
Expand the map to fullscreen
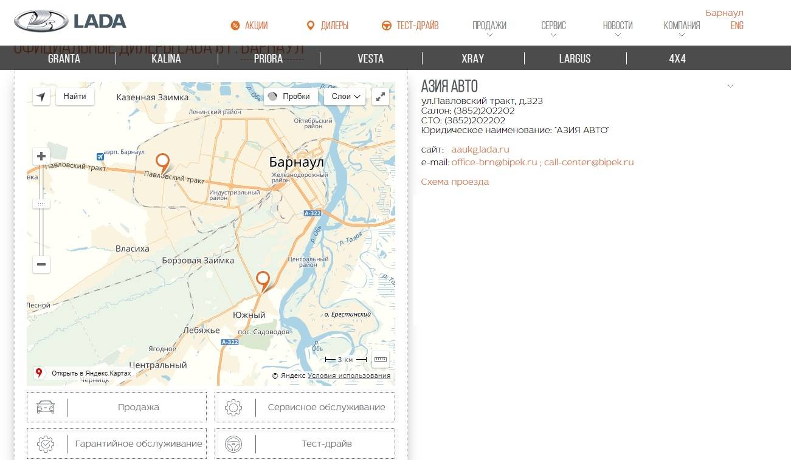pyautogui.click(x=380, y=97)
